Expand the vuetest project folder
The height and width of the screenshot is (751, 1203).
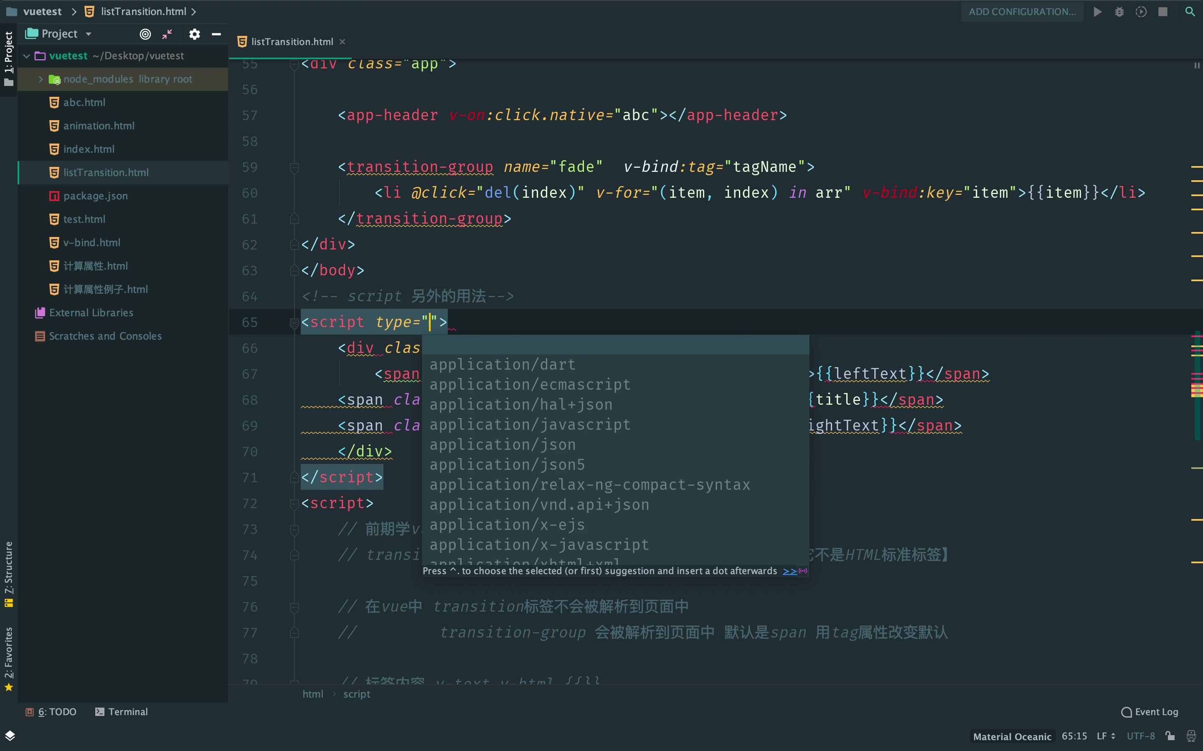(x=26, y=55)
